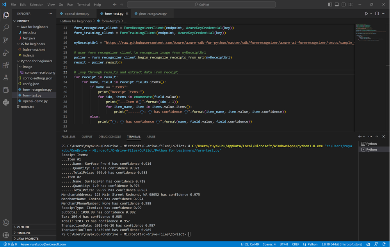
Task: Open the Testing flask icon view
Action: point(6,78)
